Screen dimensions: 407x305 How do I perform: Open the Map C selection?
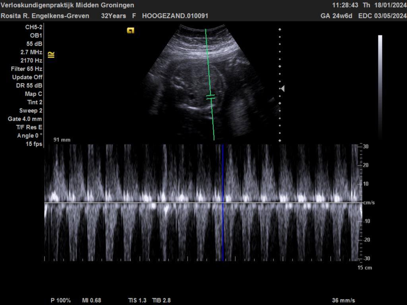tap(33, 94)
